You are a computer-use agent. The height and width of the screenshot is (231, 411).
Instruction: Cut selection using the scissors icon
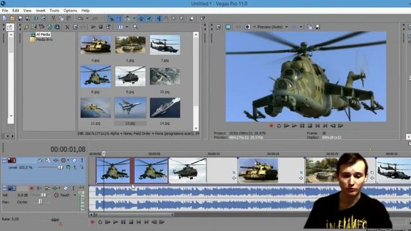pos(53,18)
